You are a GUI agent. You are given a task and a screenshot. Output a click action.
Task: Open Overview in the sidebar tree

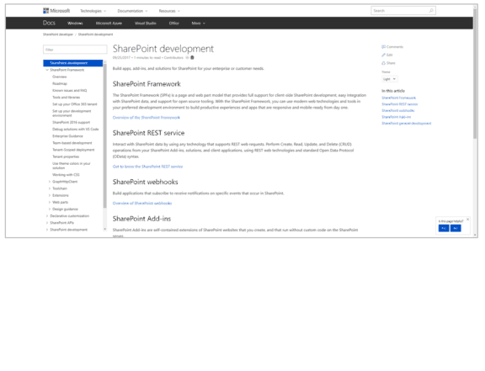tap(60, 77)
